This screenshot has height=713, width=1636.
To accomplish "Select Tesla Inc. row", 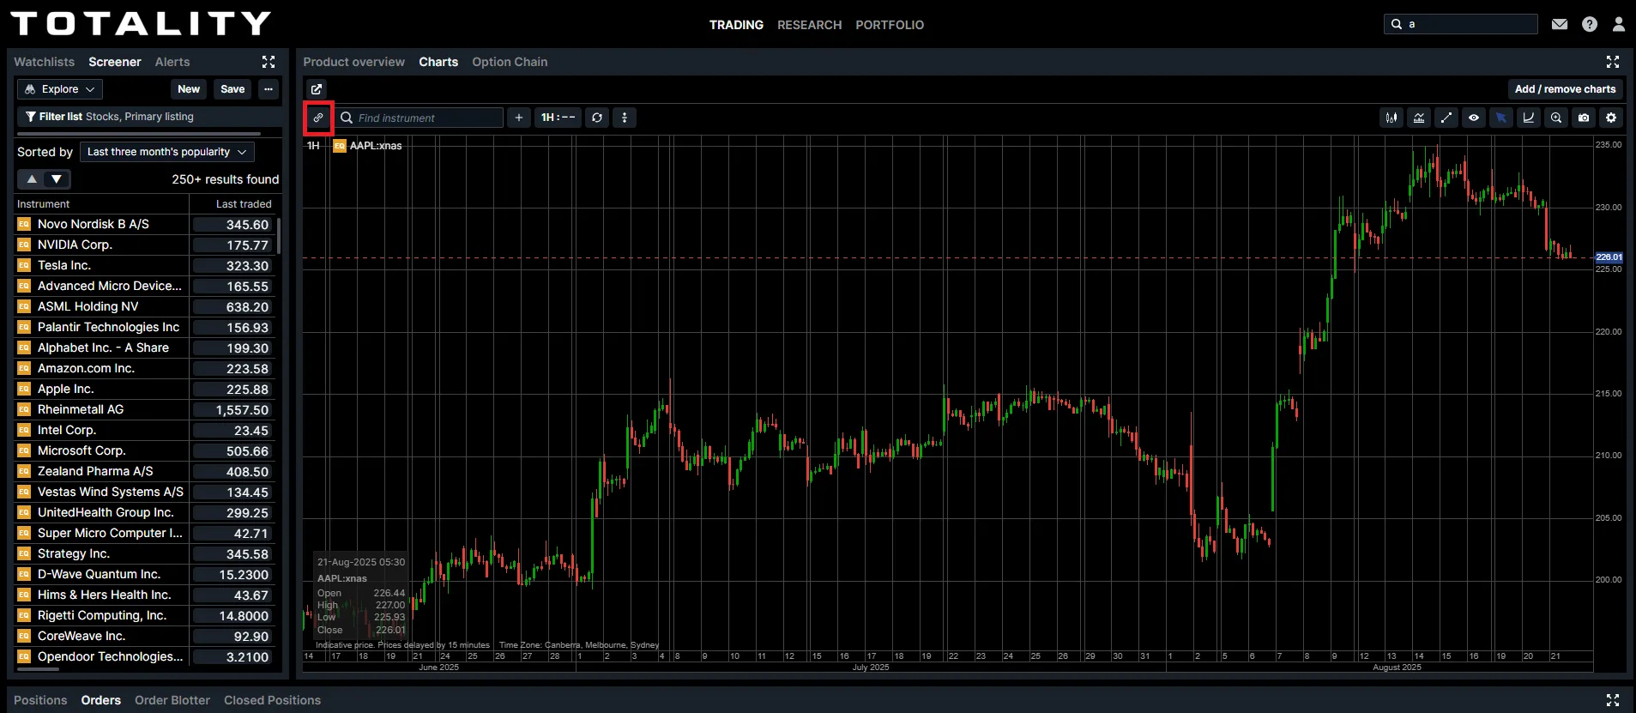I will coord(145,265).
